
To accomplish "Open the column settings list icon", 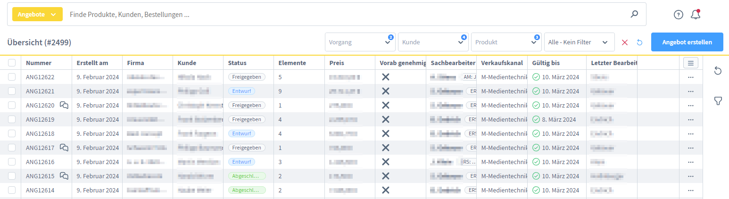I will click(x=691, y=63).
